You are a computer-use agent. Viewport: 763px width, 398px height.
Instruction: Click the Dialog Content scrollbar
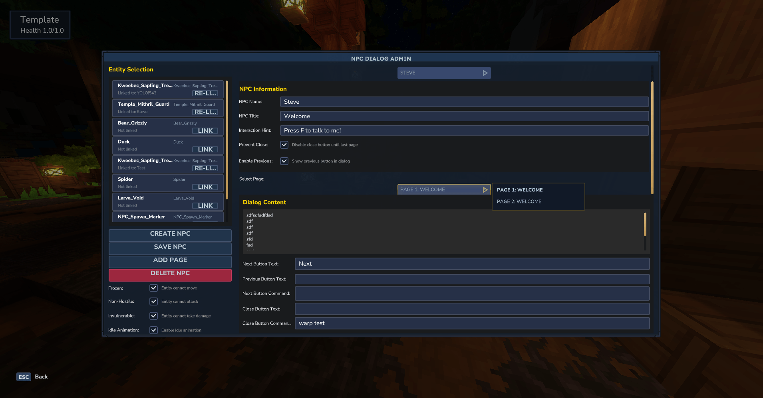645,224
